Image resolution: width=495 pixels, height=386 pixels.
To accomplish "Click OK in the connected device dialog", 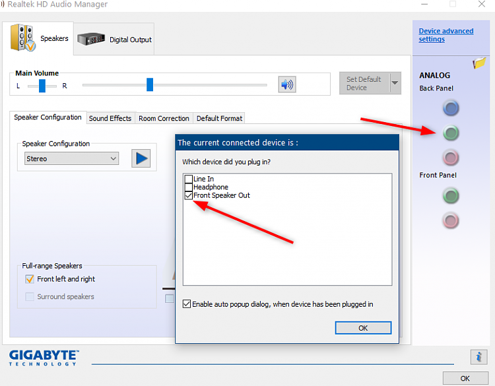I will pos(363,328).
